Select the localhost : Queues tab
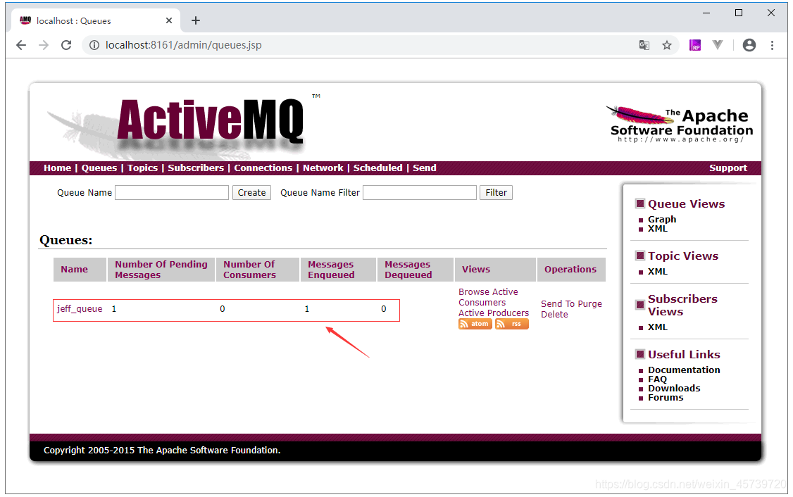 96,20
